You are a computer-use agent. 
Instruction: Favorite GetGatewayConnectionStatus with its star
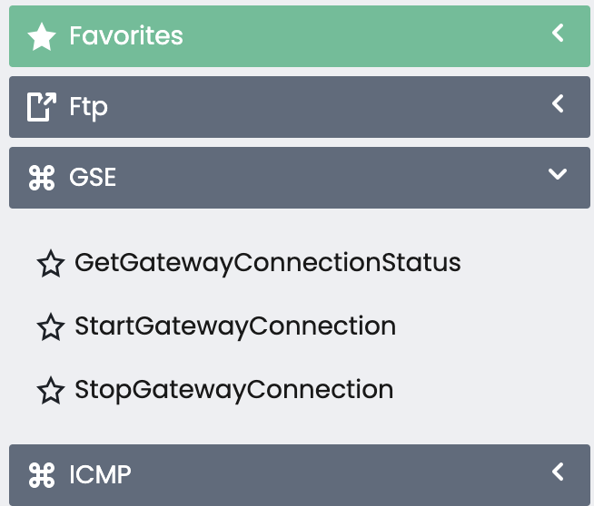click(x=51, y=264)
